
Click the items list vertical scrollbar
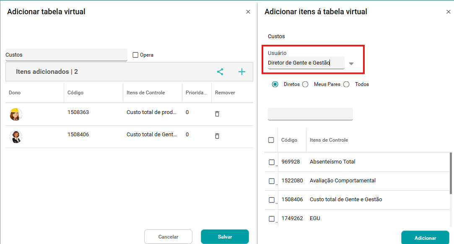point(451,172)
